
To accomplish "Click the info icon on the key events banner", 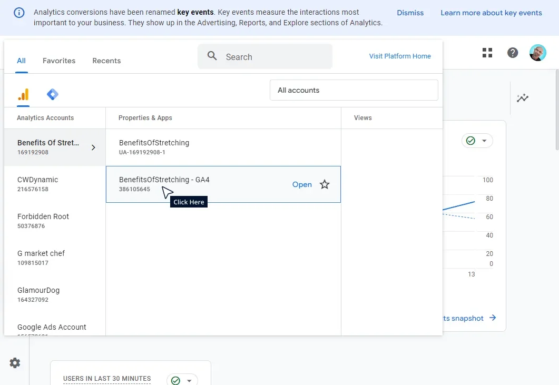I will tap(19, 13).
